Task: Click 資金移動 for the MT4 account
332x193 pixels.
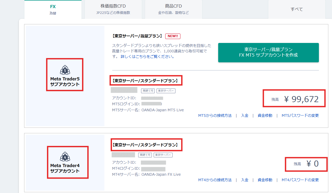Action: tap(265, 180)
